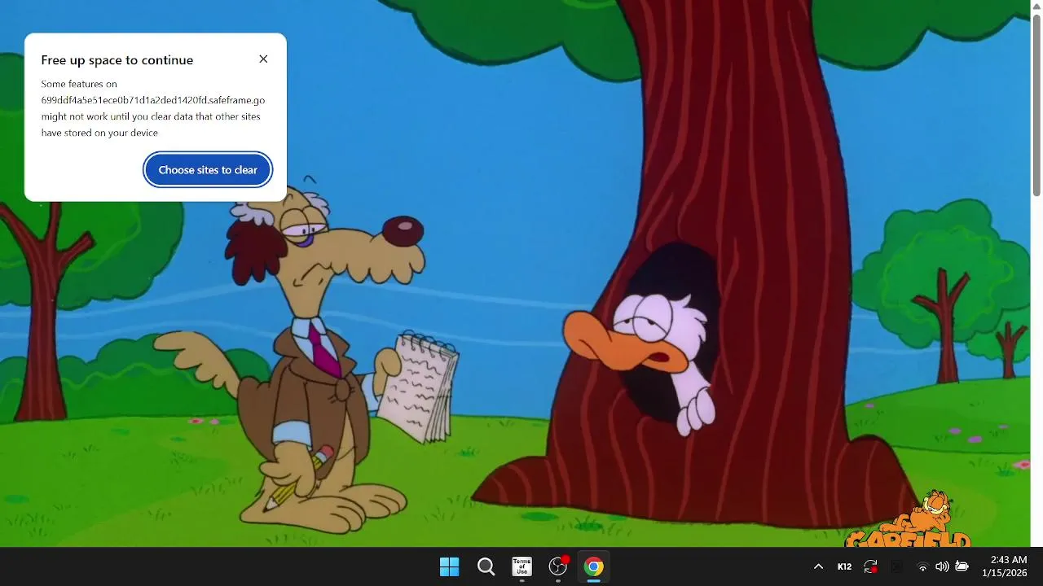This screenshot has width=1043, height=586.
Task: Open the sync tray icon with red dot
Action: (871, 566)
